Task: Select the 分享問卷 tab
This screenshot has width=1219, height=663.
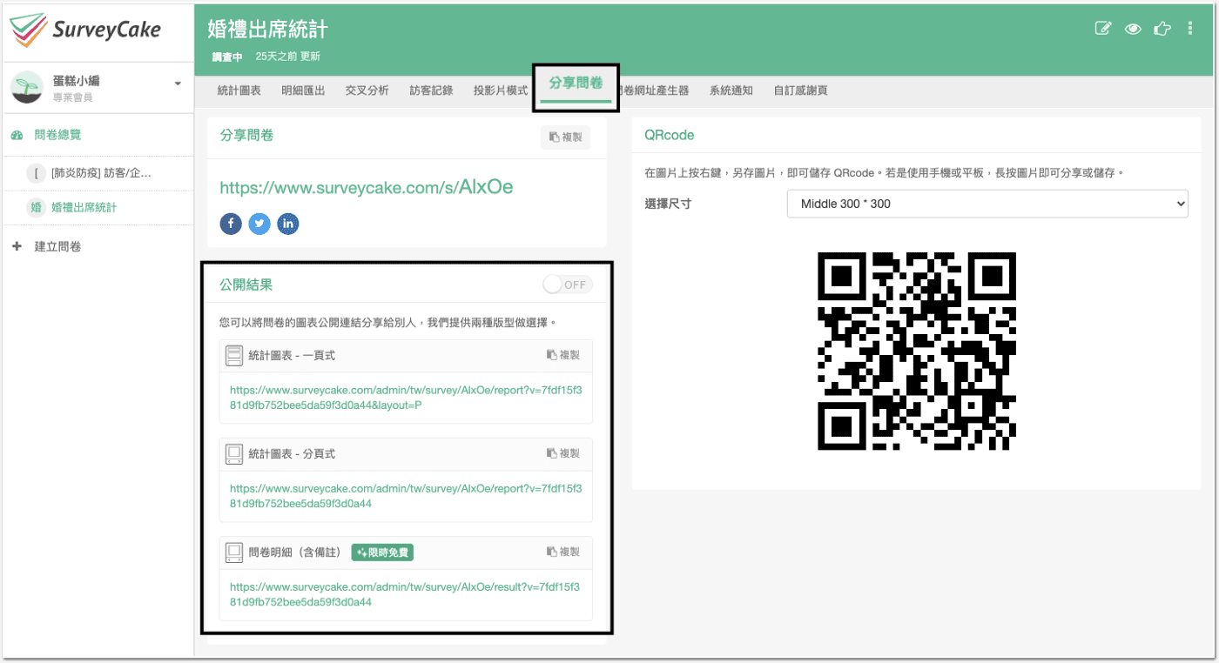Action: [576, 84]
